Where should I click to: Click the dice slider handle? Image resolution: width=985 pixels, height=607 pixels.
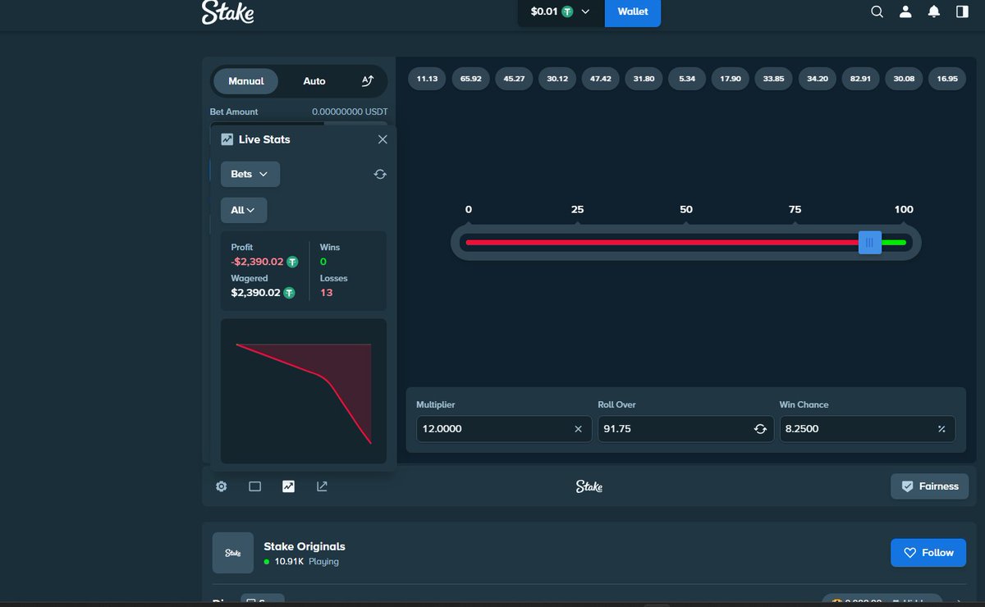point(870,242)
